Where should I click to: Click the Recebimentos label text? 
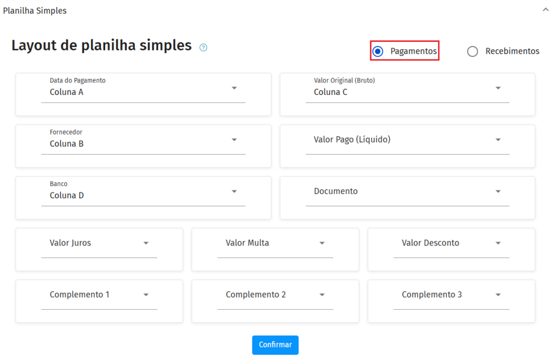point(512,51)
